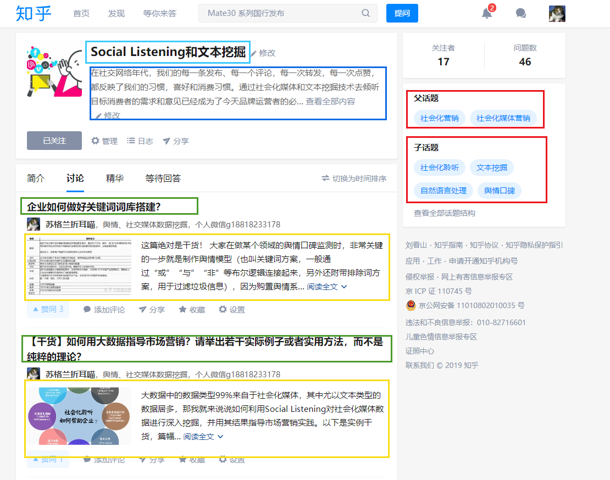Open the 日志 list option
610x480 pixels.
[140, 141]
